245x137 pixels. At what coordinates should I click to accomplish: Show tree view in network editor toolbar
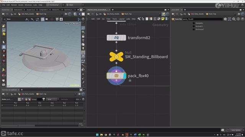(x=143, y=19)
